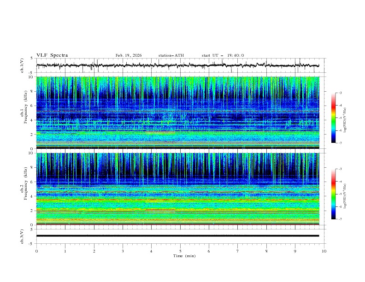Click the ch.3(V) axis label
The height and width of the screenshot is (282, 365).
click(x=23, y=235)
